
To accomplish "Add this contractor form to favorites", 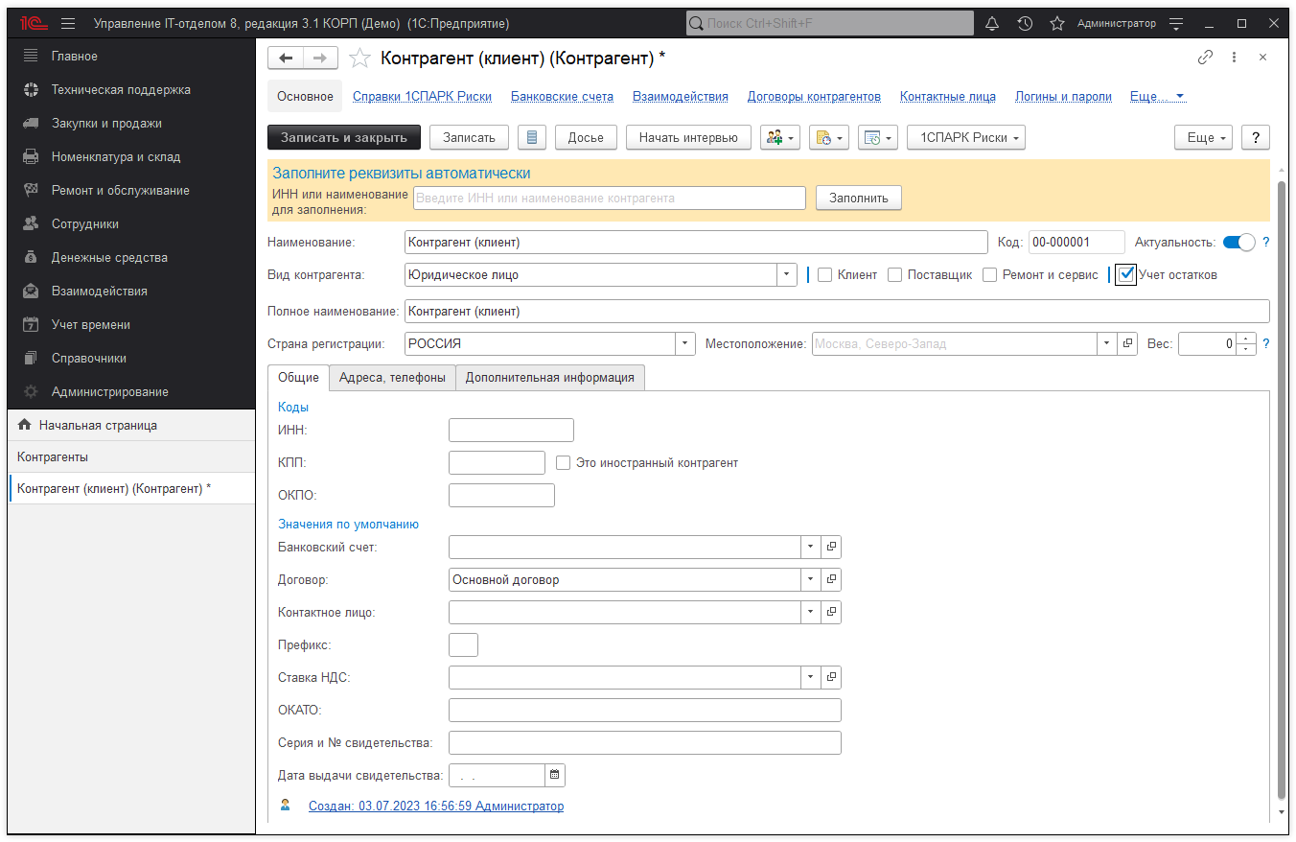I will click(x=359, y=58).
